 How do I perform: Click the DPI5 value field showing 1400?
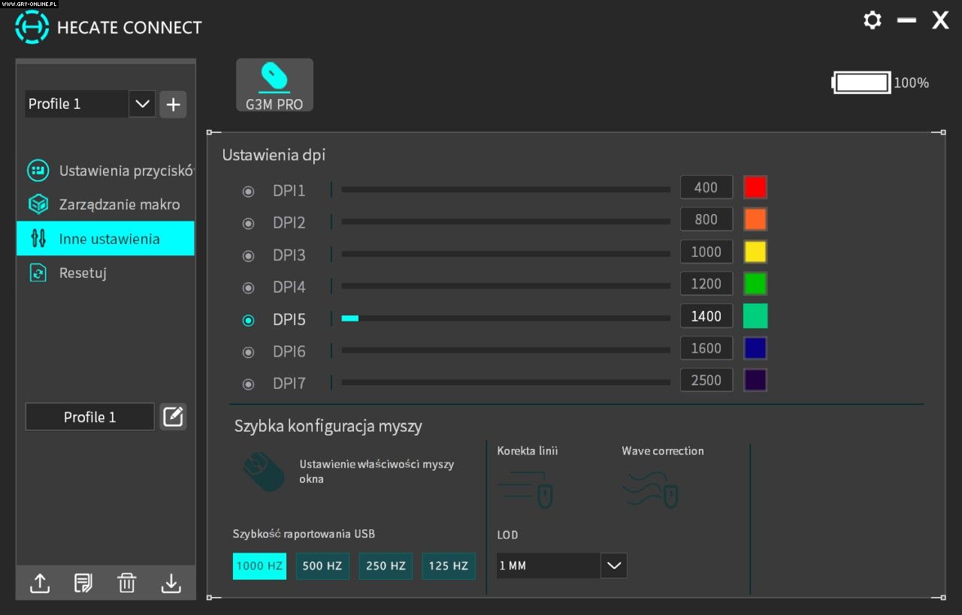(706, 316)
